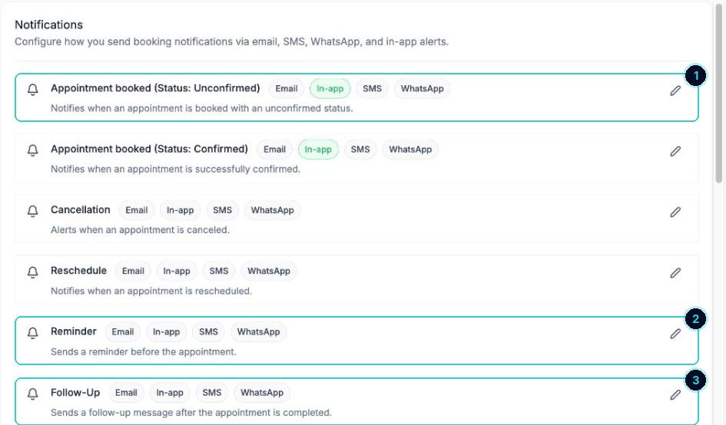The width and height of the screenshot is (726, 425).
Task: Select In-app chip in Follow-Up row
Action: (x=170, y=393)
